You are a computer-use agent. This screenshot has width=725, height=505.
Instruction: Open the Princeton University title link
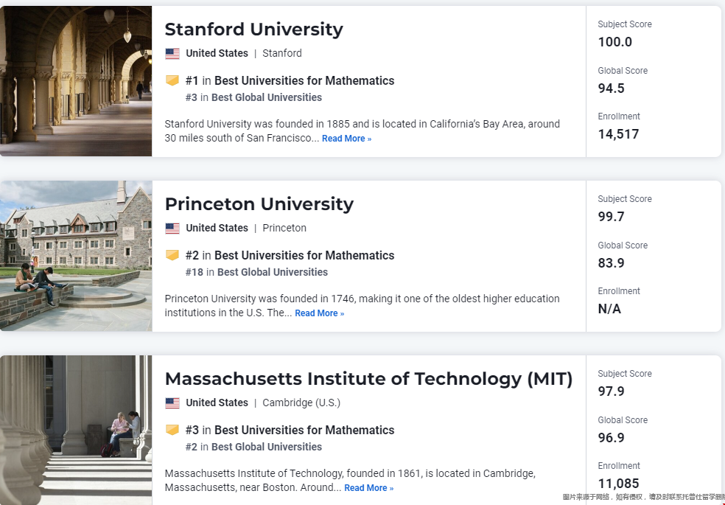coord(259,204)
